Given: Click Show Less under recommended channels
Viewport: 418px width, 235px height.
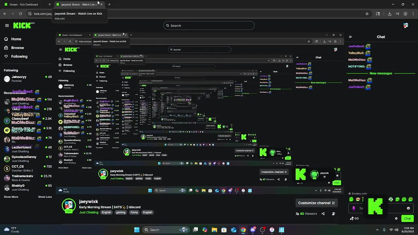Looking at the screenshot, I should pos(45,197).
